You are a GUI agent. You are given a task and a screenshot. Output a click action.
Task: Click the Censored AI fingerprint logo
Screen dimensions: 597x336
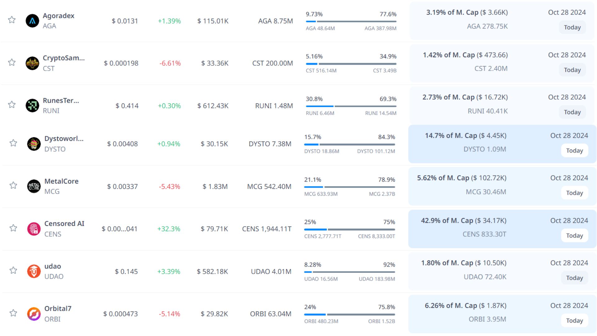[x=34, y=229]
